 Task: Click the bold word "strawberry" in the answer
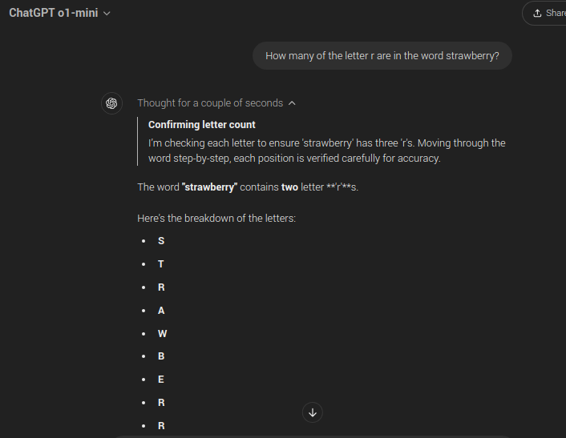click(210, 187)
